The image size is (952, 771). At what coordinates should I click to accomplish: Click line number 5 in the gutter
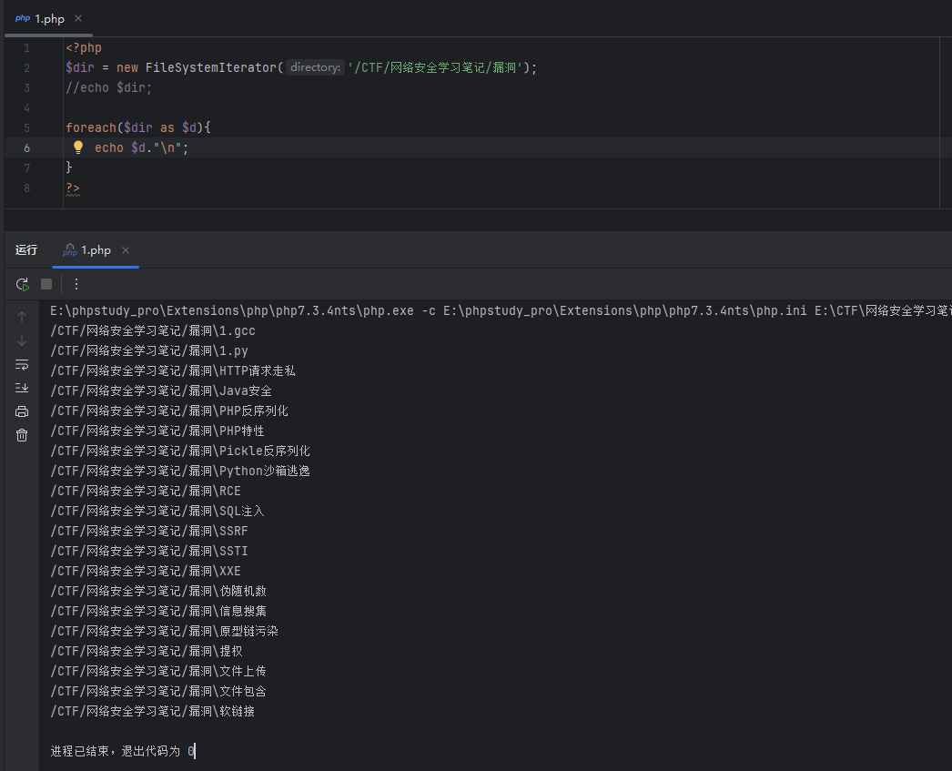pyautogui.click(x=26, y=127)
